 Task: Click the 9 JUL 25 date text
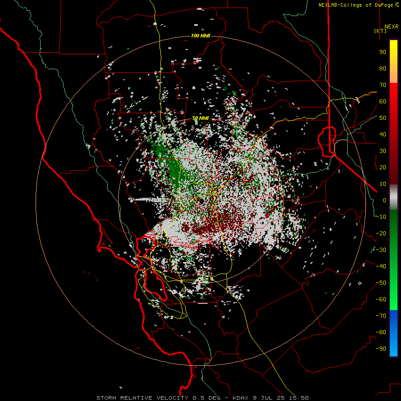[269, 398]
